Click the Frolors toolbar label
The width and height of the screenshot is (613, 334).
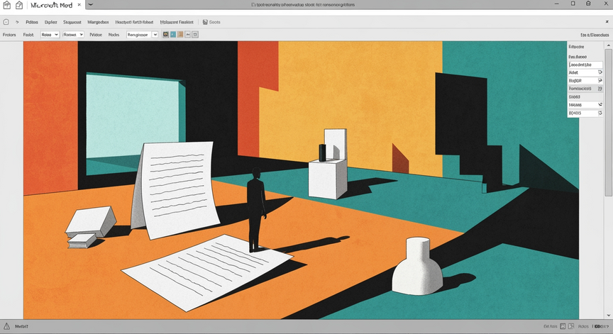click(x=9, y=35)
